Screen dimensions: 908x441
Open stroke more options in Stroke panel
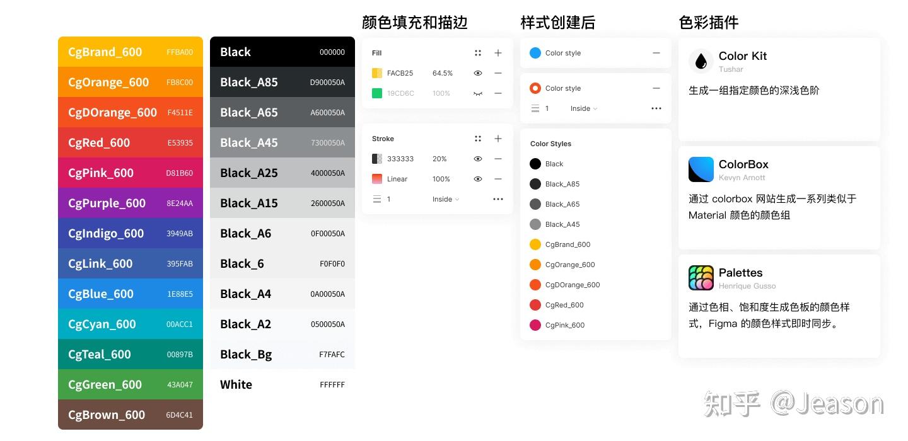point(498,199)
